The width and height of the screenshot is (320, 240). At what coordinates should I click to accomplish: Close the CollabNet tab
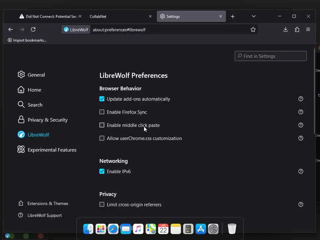pos(150,16)
